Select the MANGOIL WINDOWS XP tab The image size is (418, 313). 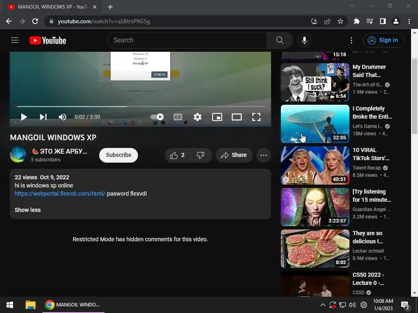(52, 7)
